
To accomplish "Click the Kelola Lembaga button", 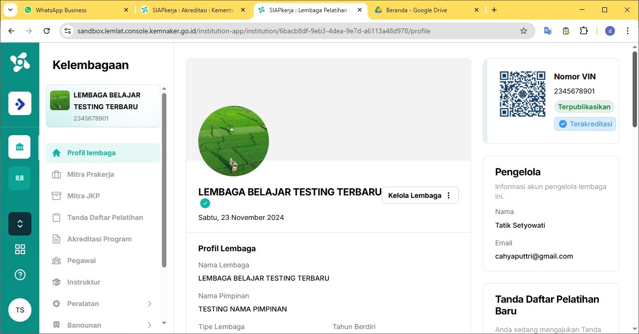I will [x=414, y=195].
